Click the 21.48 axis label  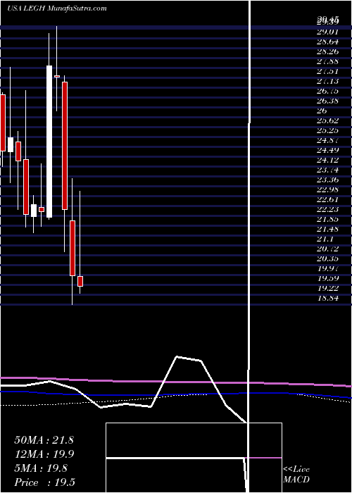click(327, 229)
